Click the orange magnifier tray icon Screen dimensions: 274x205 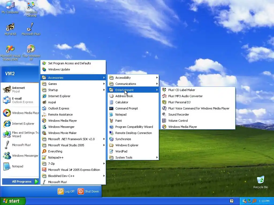coord(254,201)
